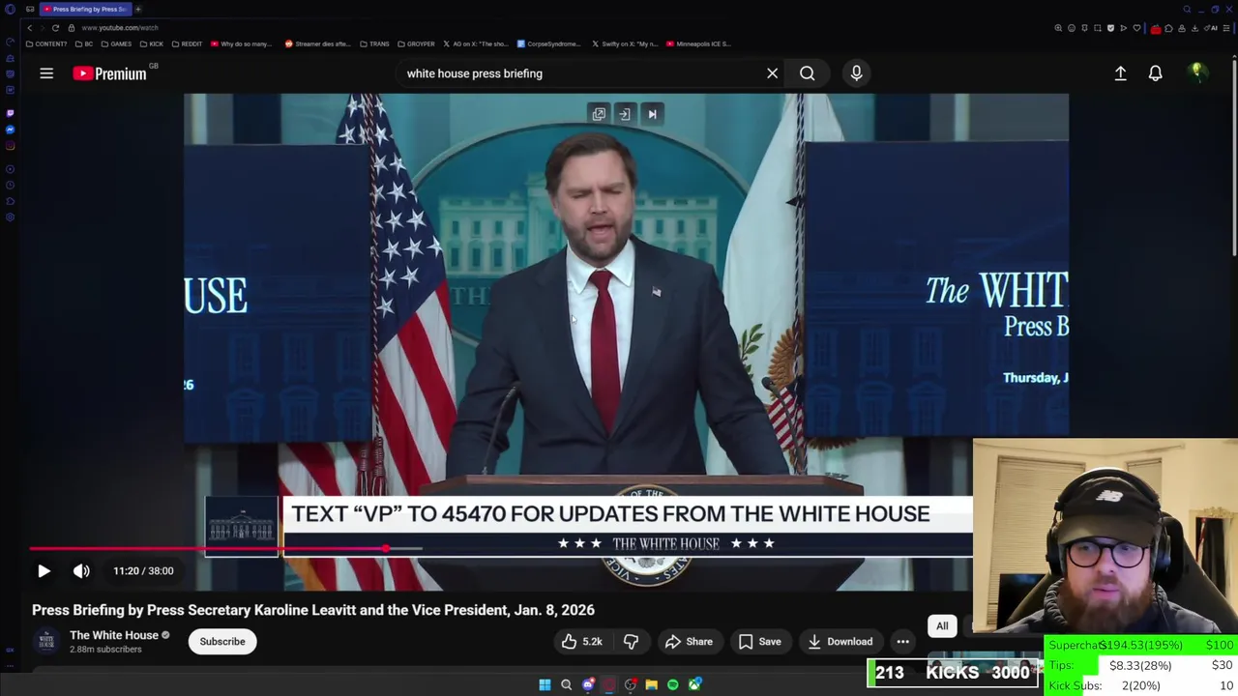Click the ad-blocker shield toolbar icon
The height and width of the screenshot is (696, 1238).
click(1110, 28)
